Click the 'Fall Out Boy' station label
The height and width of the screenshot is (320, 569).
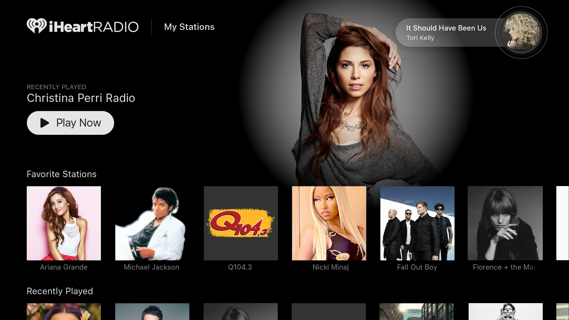tap(417, 267)
